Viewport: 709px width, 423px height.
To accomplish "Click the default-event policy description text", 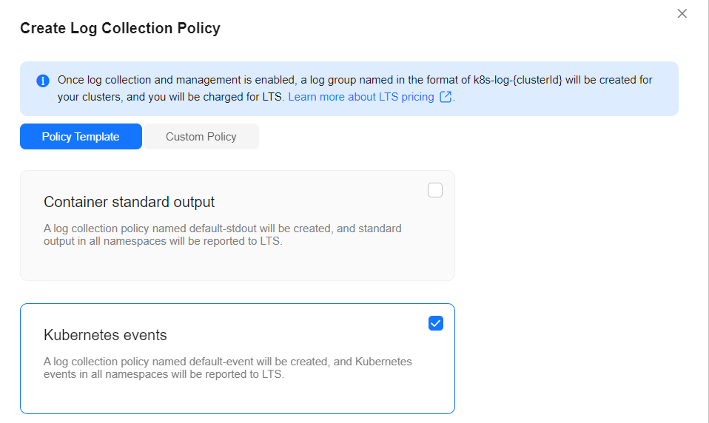I will click(x=227, y=368).
